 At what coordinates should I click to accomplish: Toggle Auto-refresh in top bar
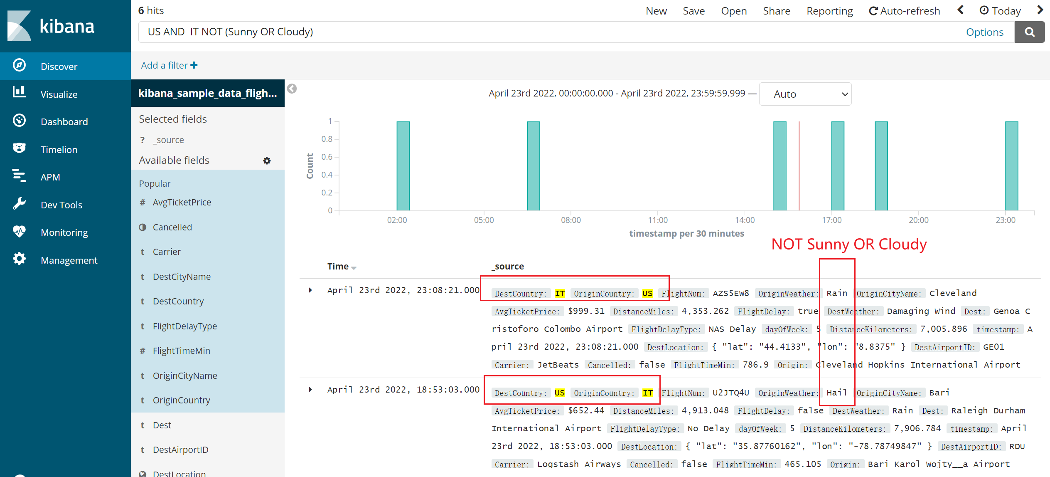904,11
